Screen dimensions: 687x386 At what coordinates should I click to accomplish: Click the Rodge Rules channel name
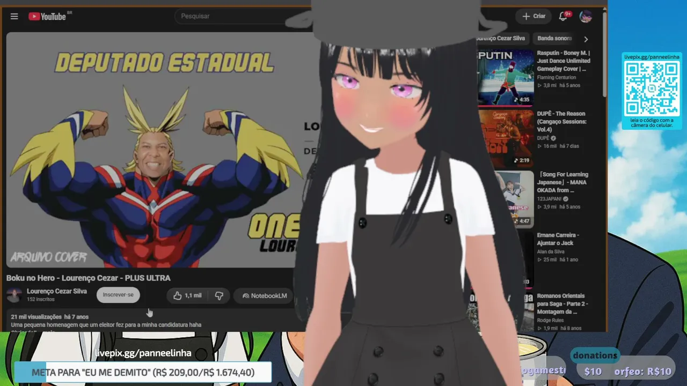pyautogui.click(x=551, y=320)
